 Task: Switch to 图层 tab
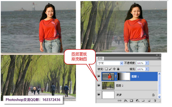coord(100,58)
